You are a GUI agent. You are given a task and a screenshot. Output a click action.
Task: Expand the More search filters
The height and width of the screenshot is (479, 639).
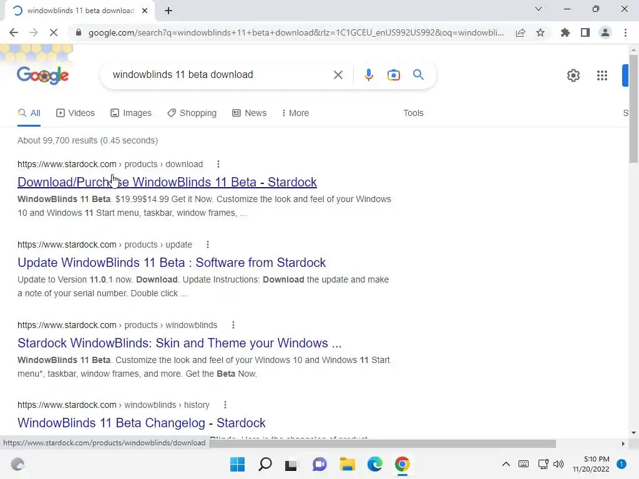[x=295, y=113]
